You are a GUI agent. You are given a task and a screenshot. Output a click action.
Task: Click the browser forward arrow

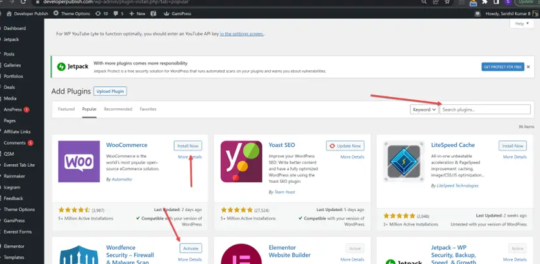(x=12, y=2)
